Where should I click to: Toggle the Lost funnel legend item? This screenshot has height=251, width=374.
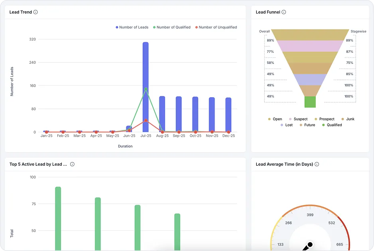(286, 125)
